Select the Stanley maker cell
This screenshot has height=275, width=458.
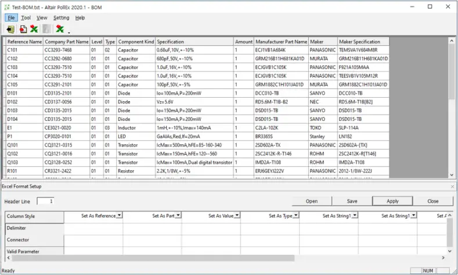(323, 136)
